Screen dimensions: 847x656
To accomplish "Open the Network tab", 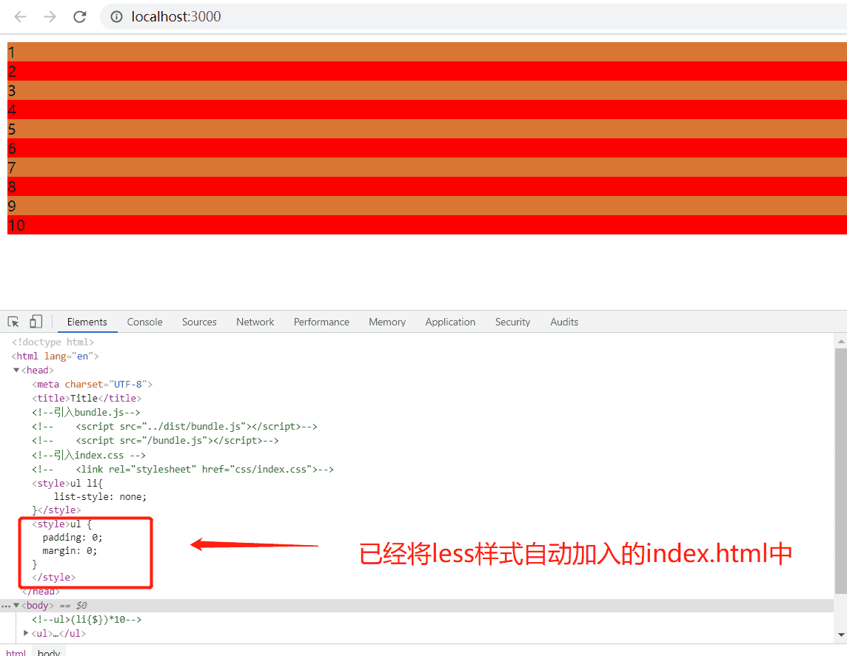I will coord(255,322).
